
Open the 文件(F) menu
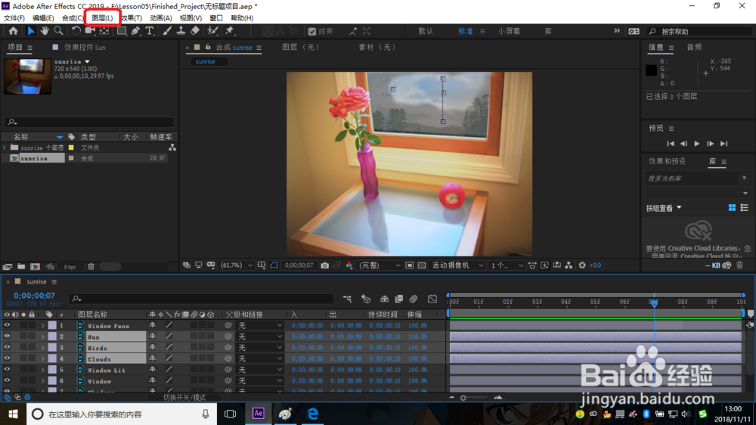pyautogui.click(x=14, y=18)
